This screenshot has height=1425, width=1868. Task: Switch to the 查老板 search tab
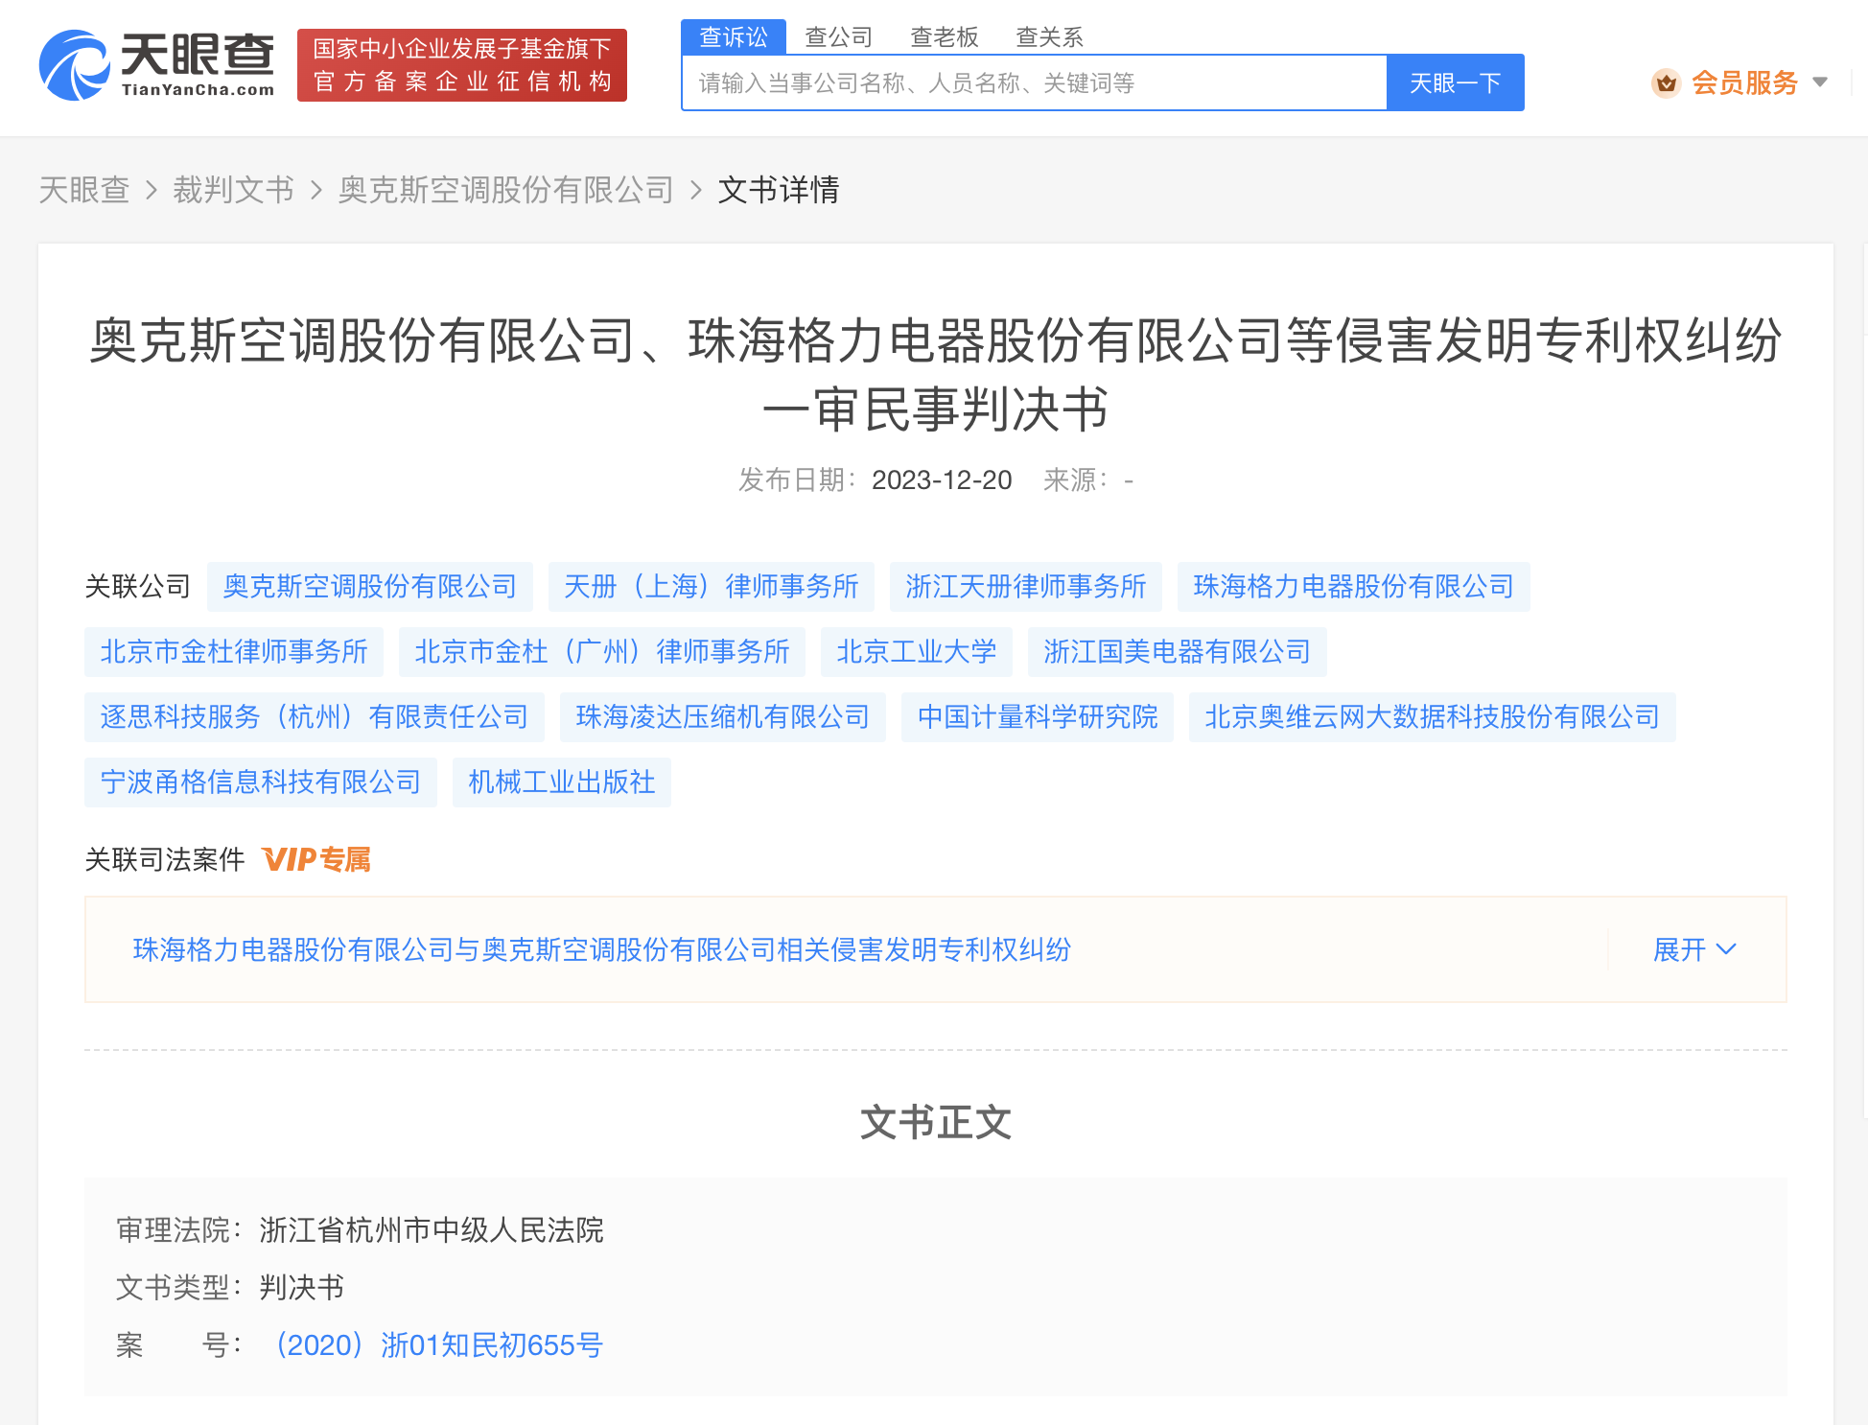944,36
